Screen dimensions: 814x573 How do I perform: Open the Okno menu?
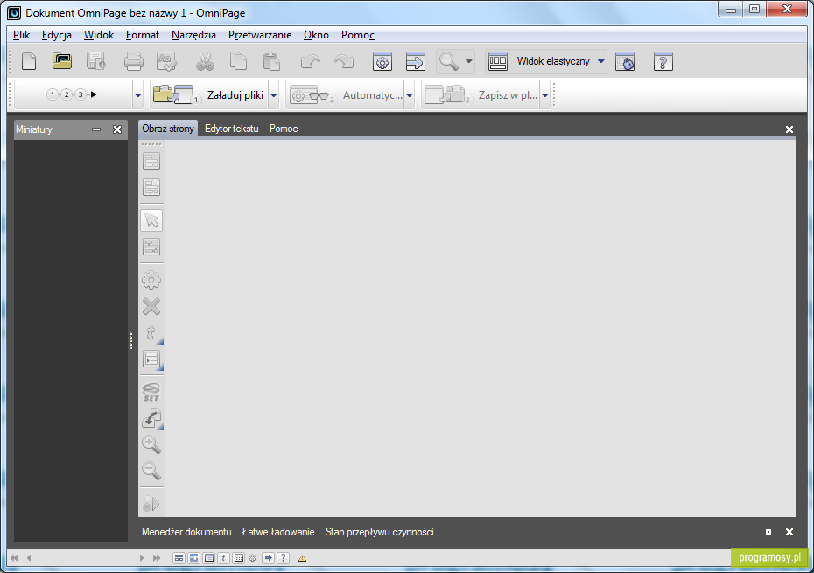pyautogui.click(x=316, y=35)
